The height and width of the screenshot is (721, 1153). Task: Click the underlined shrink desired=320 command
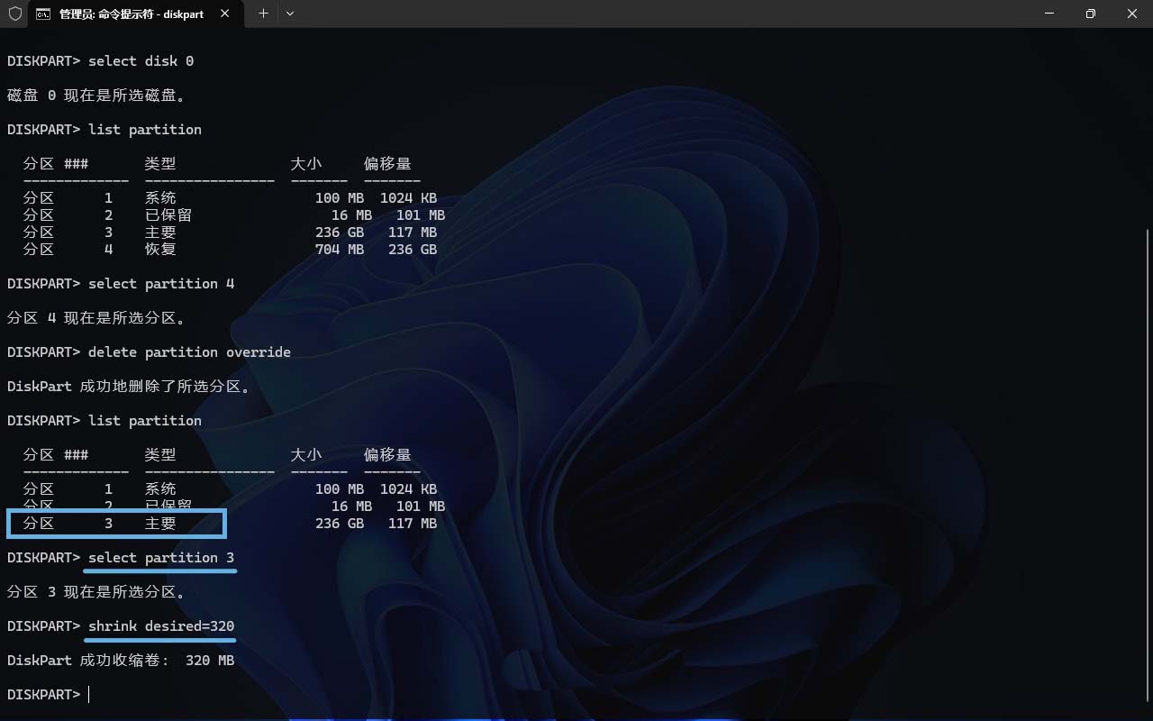point(161,626)
